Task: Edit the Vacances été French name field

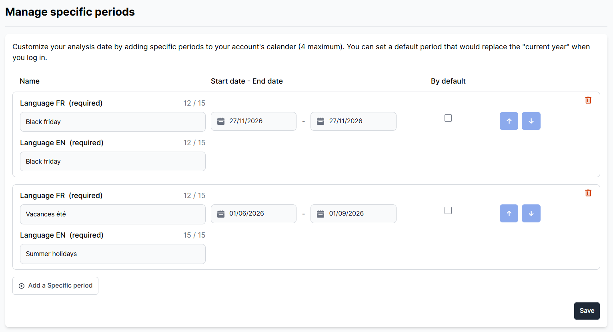Action: (112, 214)
